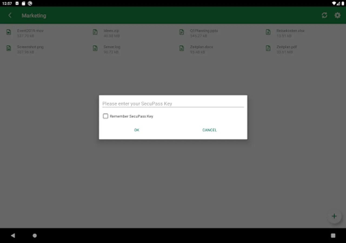Tap Android recent apps square

(x=333, y=235)
